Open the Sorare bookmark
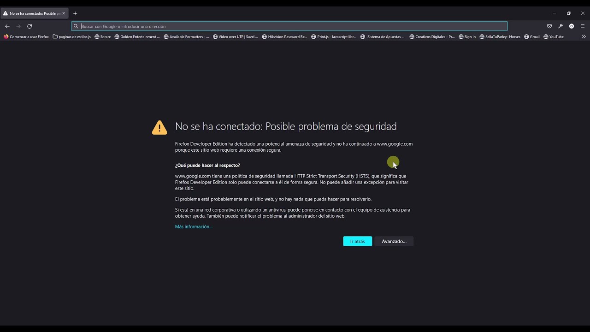This screenshot has height=332, width=590. point(103,37)
